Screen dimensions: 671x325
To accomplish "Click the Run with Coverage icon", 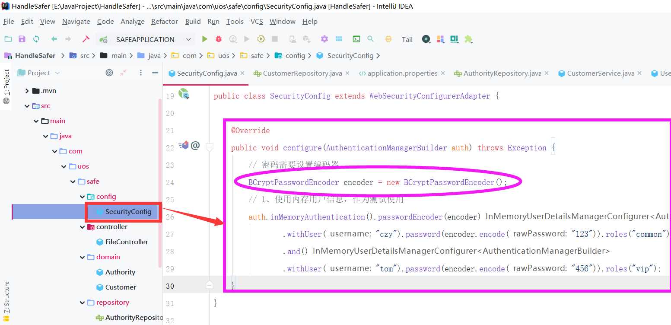I will 233,39.
